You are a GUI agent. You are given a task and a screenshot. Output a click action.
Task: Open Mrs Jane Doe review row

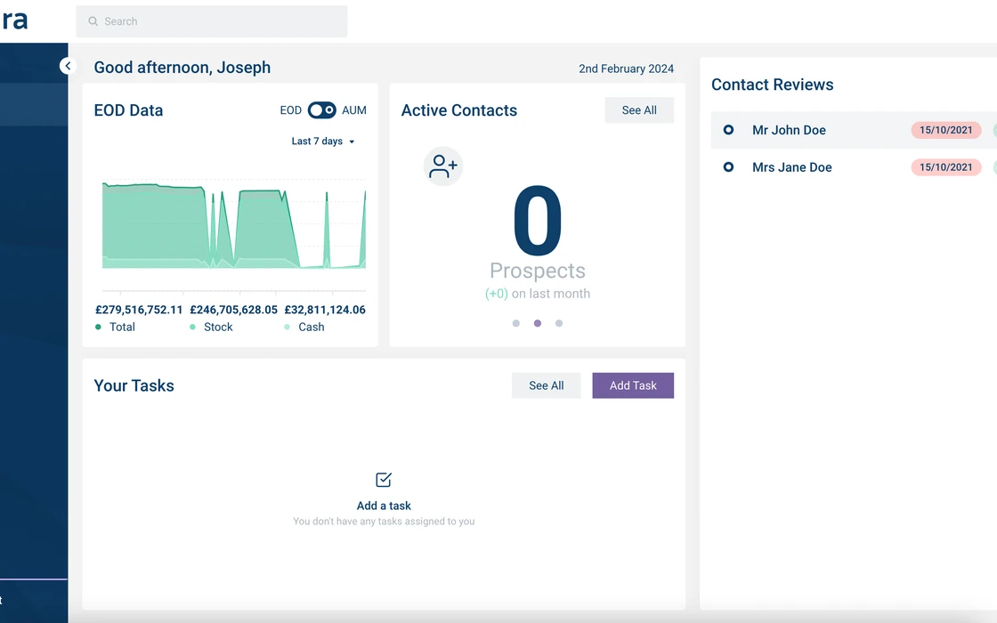(854, 167)
